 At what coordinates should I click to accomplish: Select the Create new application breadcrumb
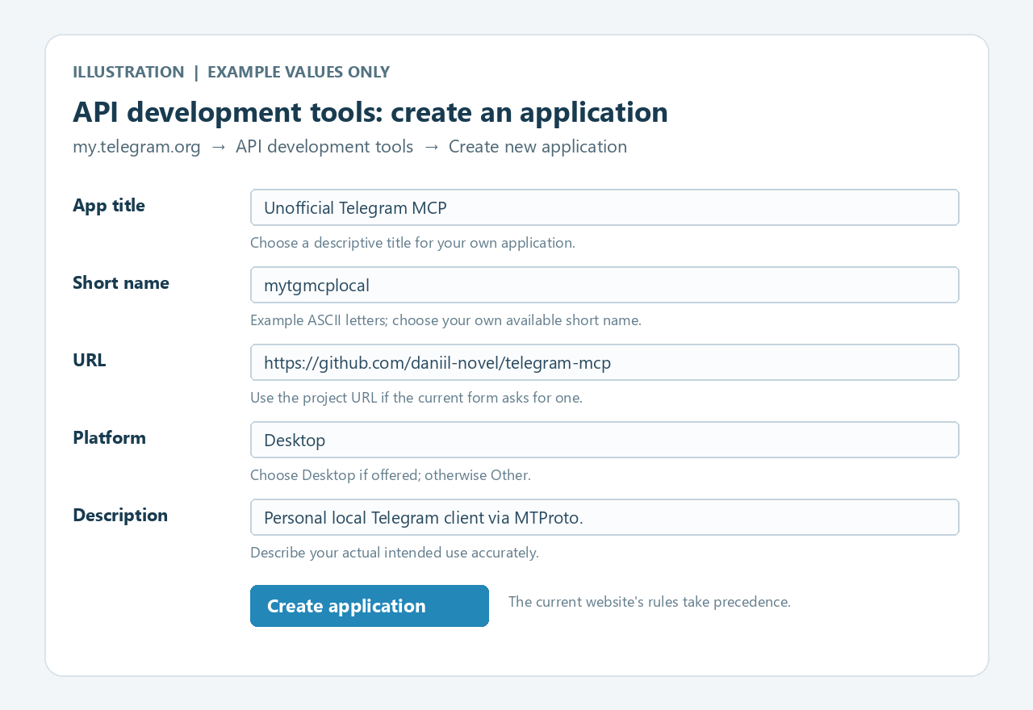click(537, 147)
